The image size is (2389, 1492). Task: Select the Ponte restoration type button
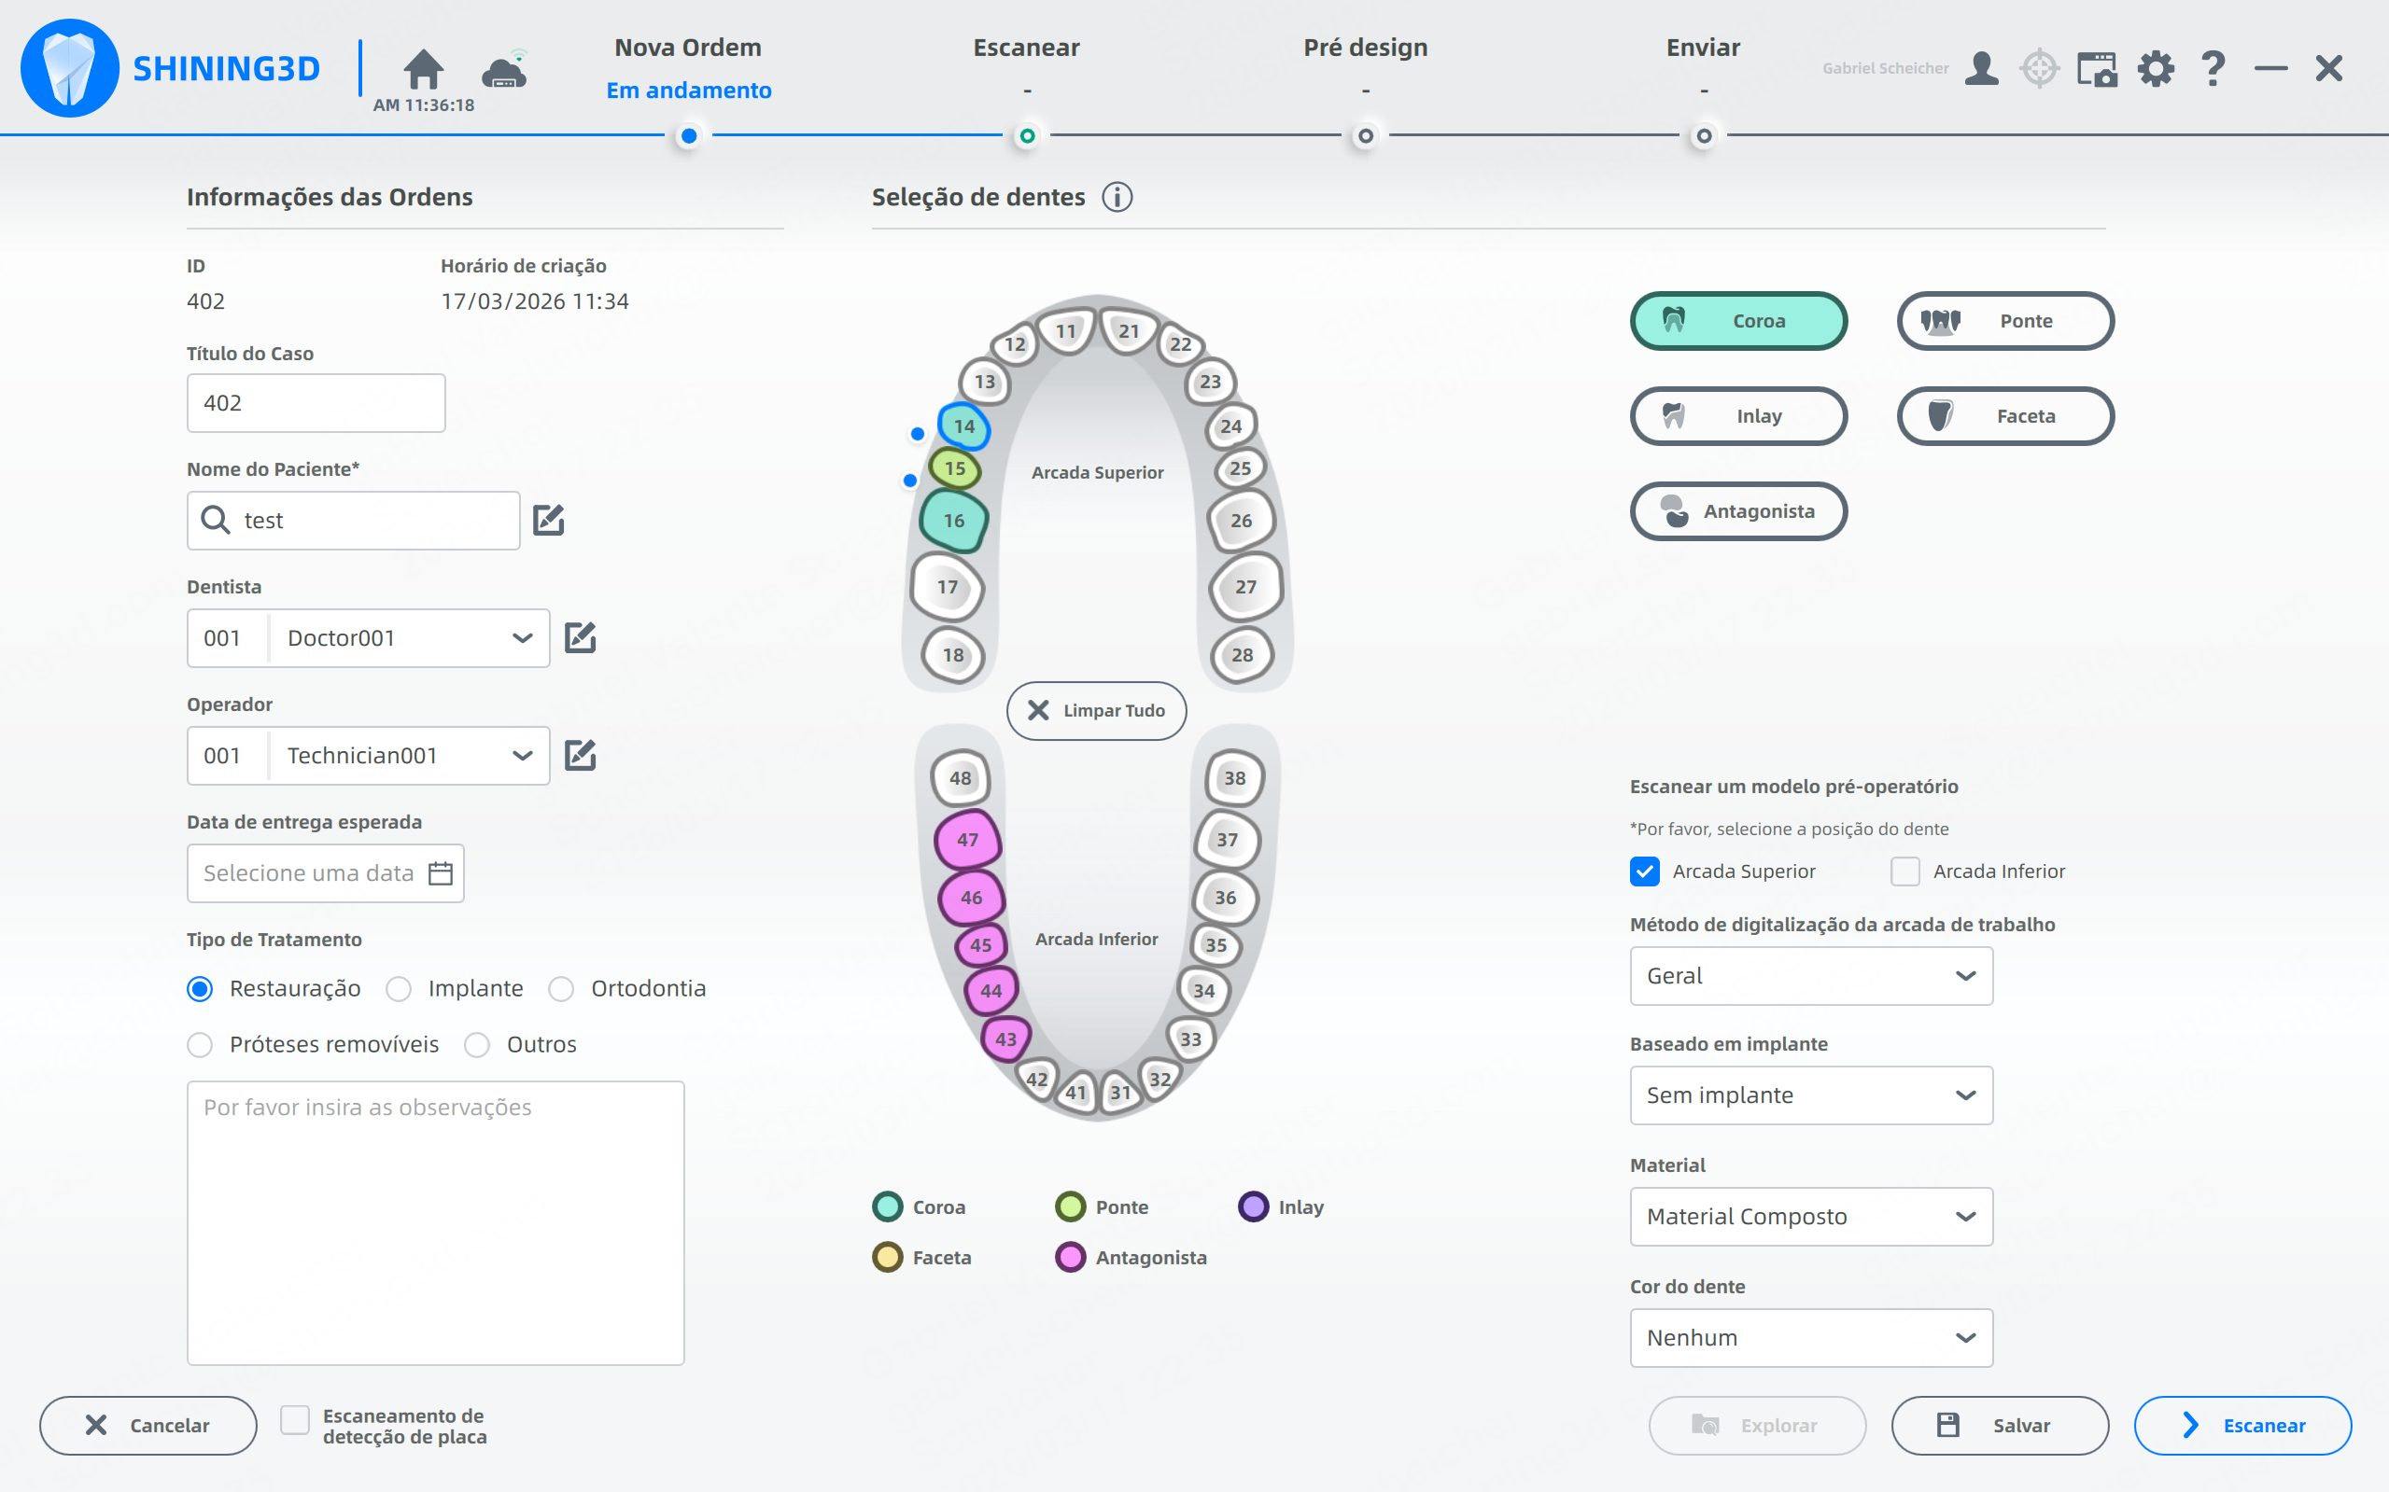click(2004, 321)
